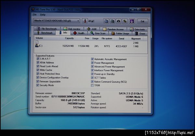Click the camera save screenshot icon
This screenshot has width=195, height=136.
[119, 21]
